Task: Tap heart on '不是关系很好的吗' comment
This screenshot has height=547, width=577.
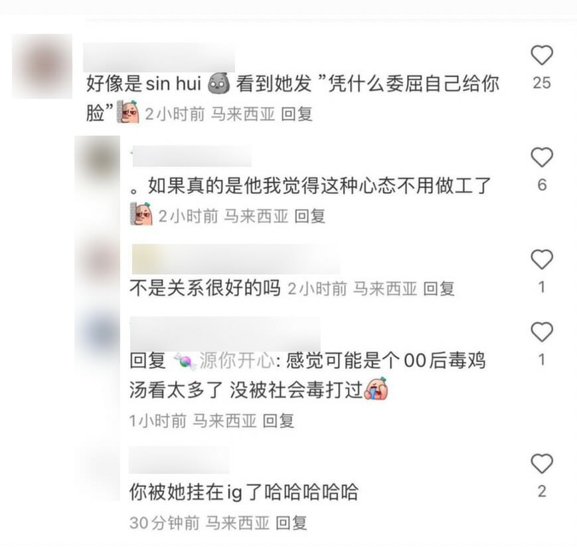Action: (x=542, y=259)
